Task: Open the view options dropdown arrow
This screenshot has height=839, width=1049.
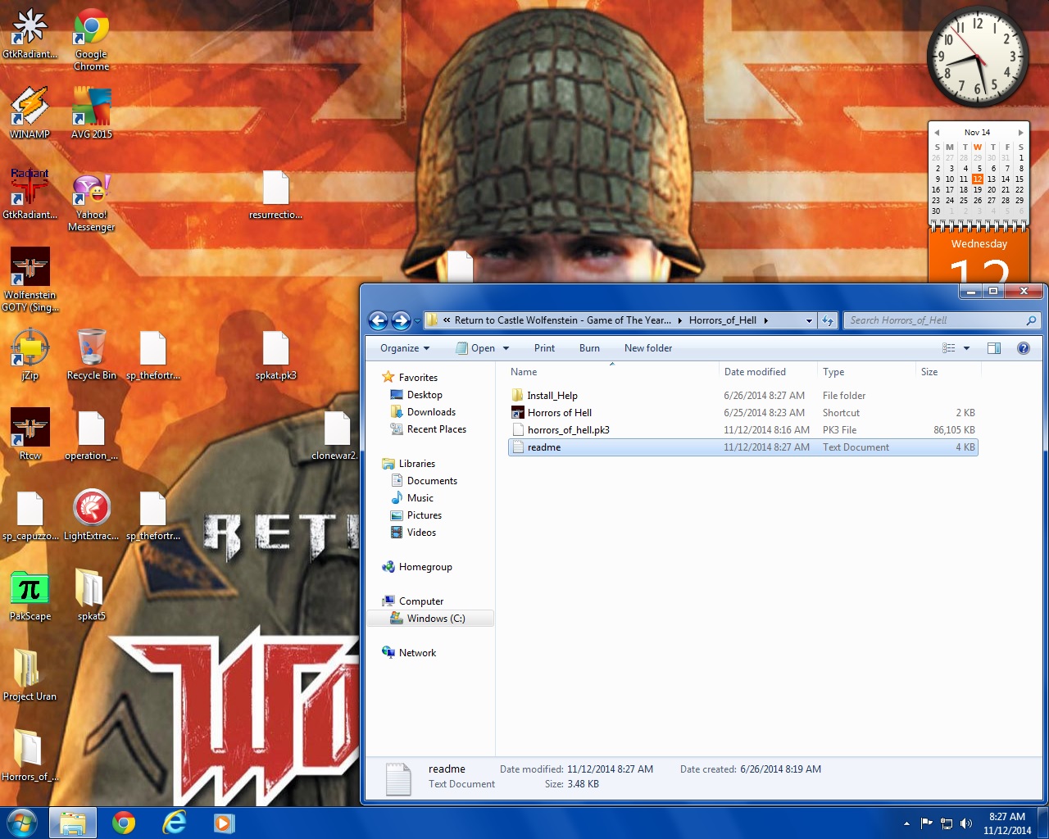Action: (x=966, y=348)
